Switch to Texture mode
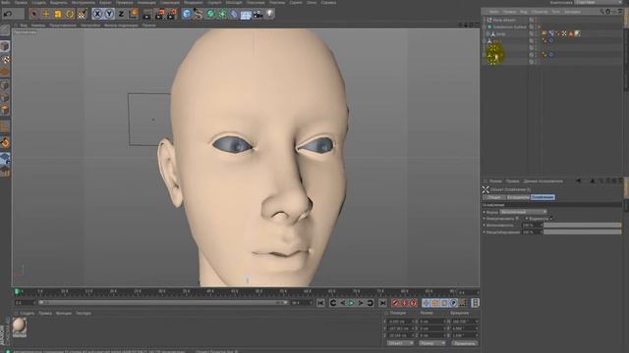Viewport: 629px width, 353px height. pos(5,60)
